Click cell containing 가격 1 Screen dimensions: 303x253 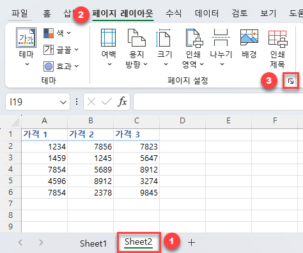(x=44, y=134)
